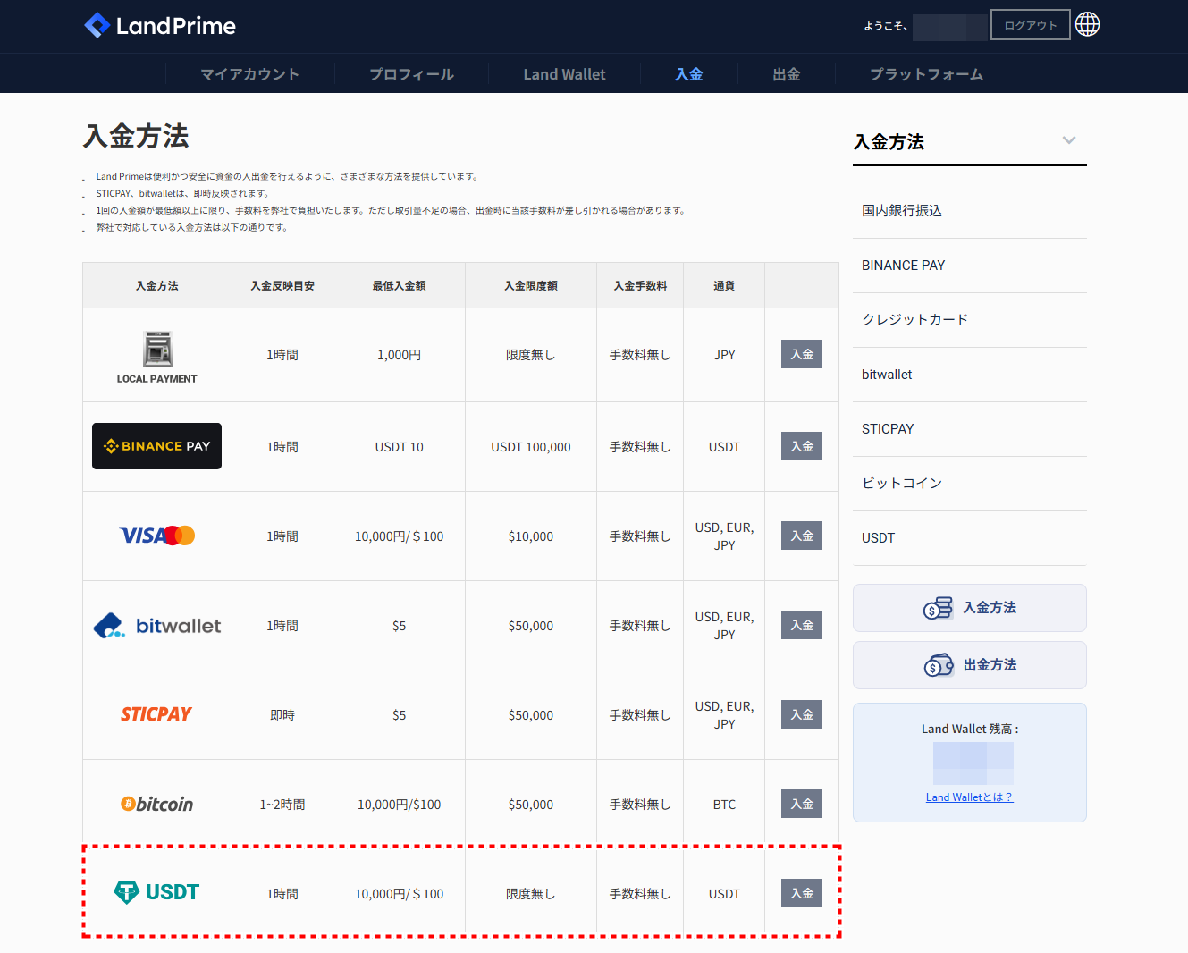Viewport: 1188px width, 953px height.
Task: Click the USDT 100,000 limit cell
Action: [x=531, y=447]
